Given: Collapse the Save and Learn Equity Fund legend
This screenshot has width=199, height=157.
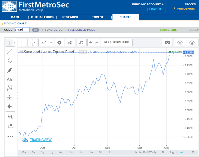Looking at the screenshot, I should click(21, 52).
